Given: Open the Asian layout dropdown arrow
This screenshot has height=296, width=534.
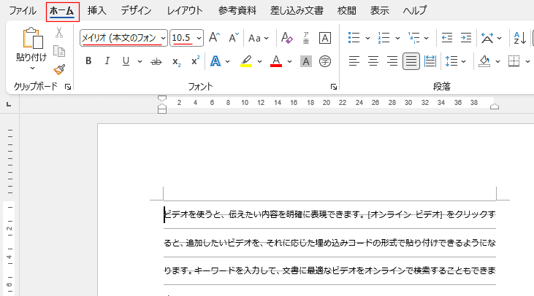Looking at the screenshot, I should pyautogui.click(x=499, y=38).
